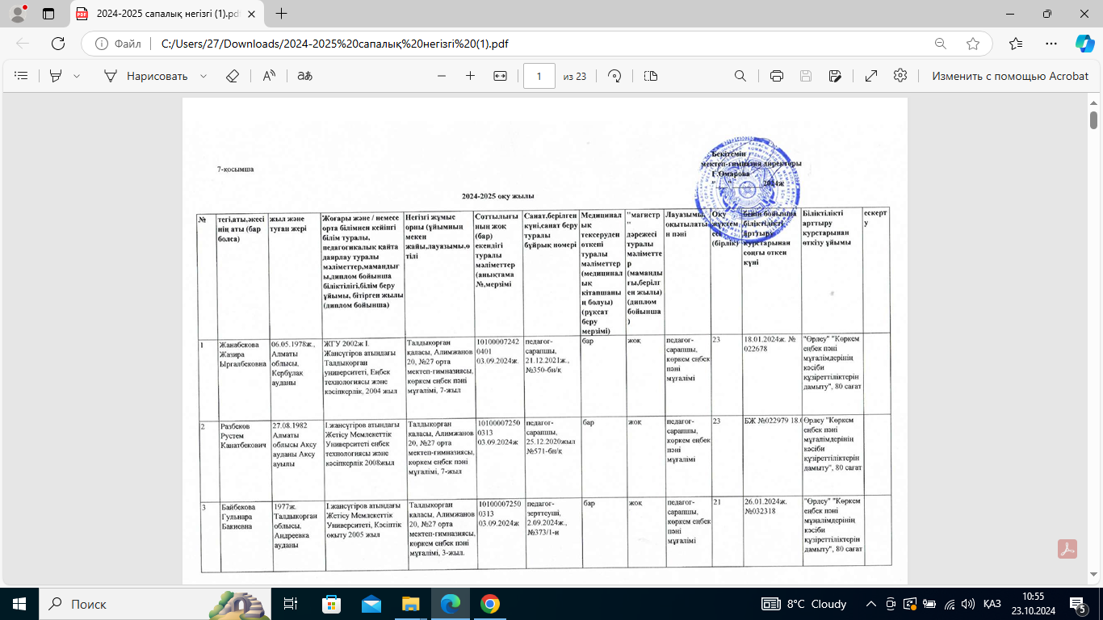Select the highlight tool
The width and height of the screenshot is (1103, 620).
56,76
